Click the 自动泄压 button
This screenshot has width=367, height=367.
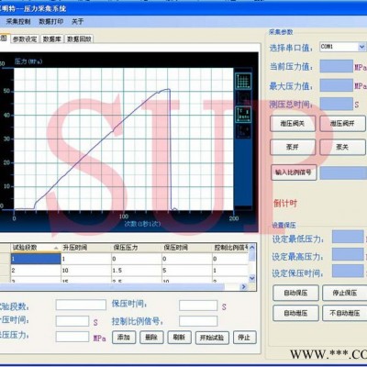295,313
